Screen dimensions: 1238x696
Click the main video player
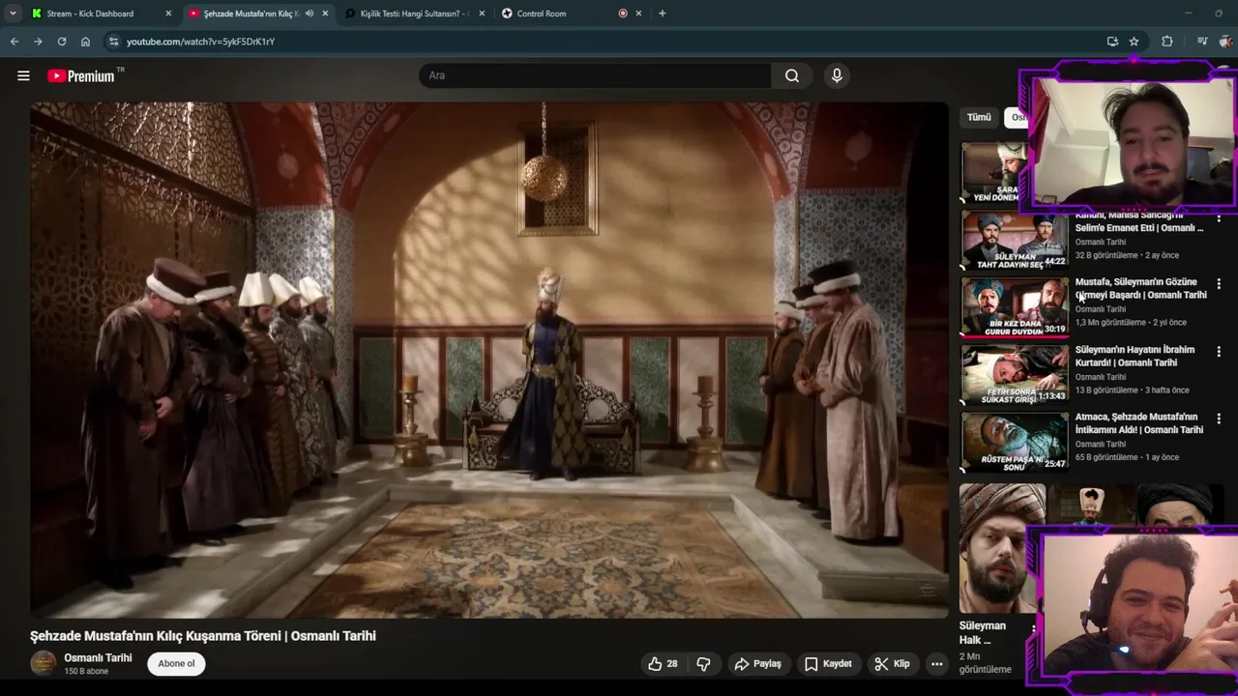(489, 360)
